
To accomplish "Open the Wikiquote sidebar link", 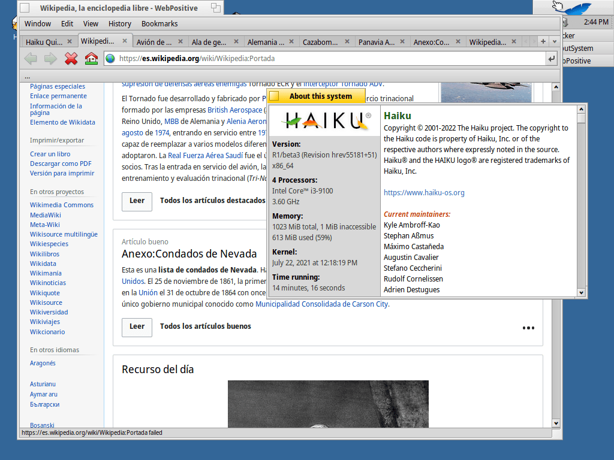I will pyautogui.click(x=44, y=293).
